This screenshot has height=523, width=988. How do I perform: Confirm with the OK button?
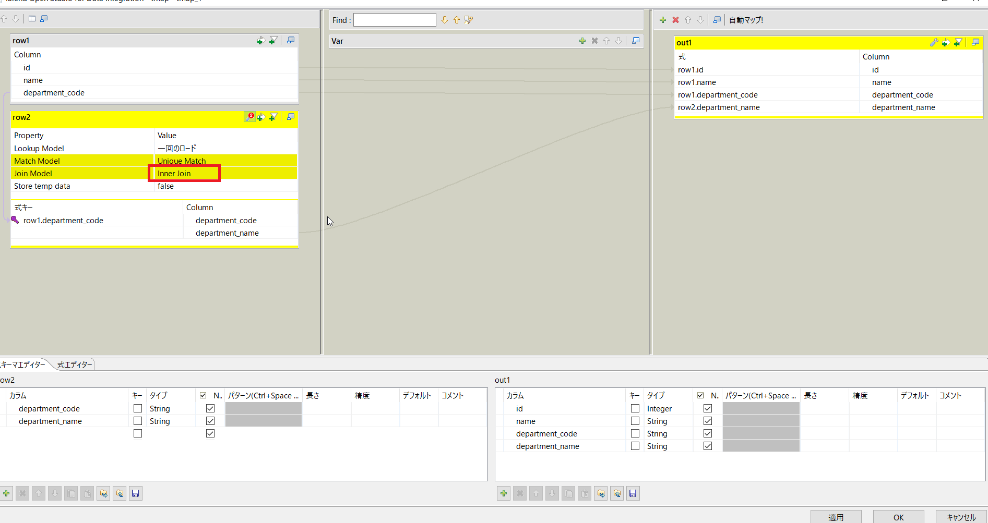click(x=898, y=517)
